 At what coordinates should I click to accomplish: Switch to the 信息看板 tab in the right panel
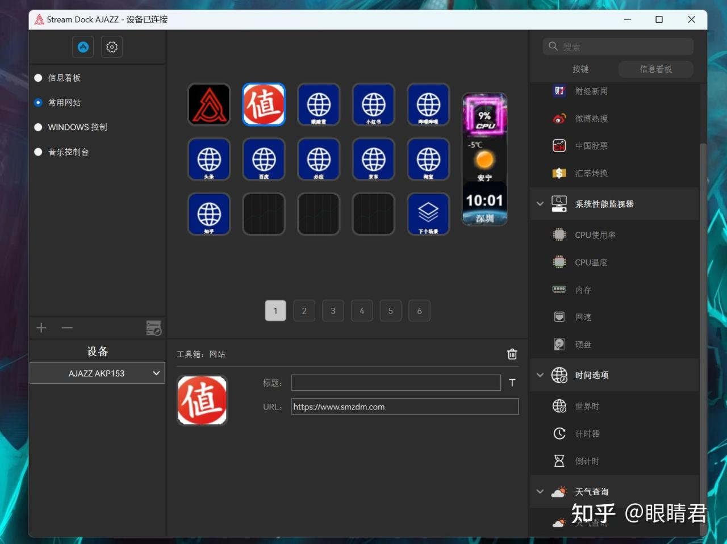coord(656,69)
